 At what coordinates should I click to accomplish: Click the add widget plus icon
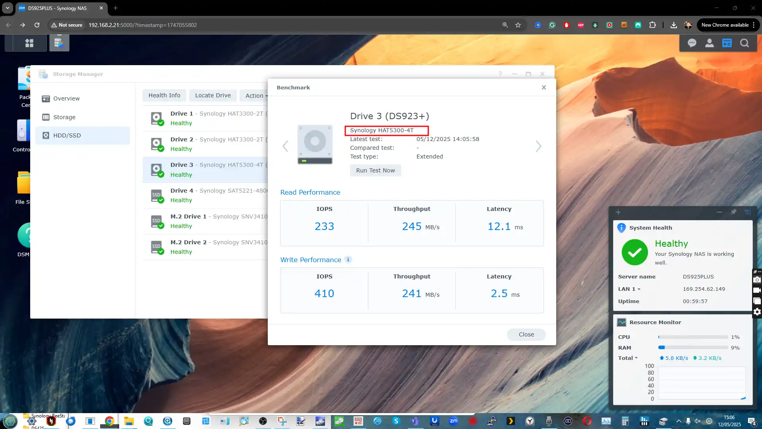[x=618, y=212]
